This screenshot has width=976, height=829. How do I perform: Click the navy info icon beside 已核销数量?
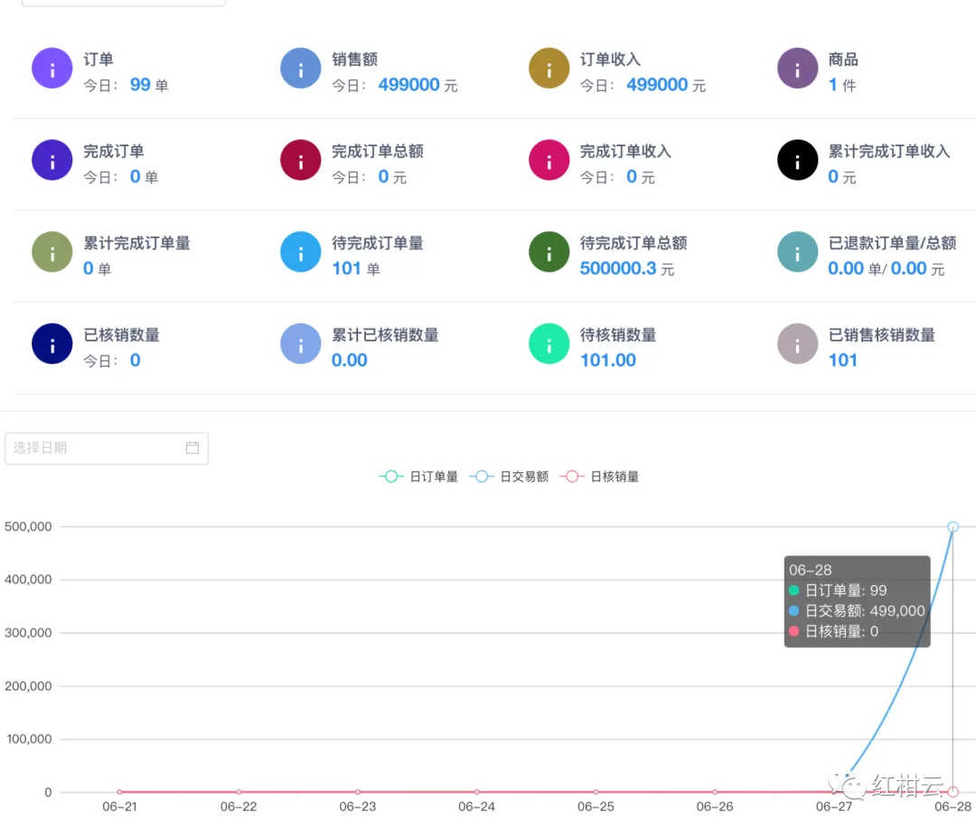click(x=52, y=343)
